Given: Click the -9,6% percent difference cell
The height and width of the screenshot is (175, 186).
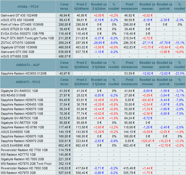Looking at the screenshot, I should point(114,43).
